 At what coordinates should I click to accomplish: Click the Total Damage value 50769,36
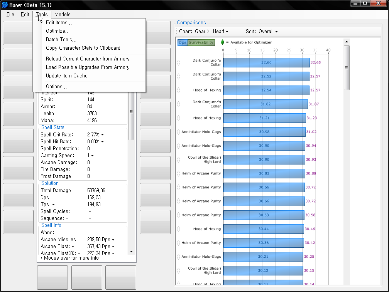pyautogui.click(x=96, y=190)
